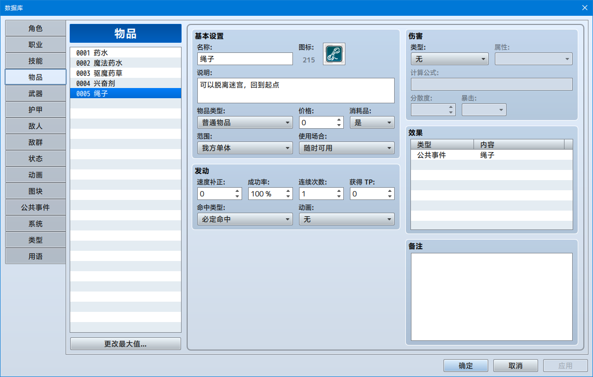Screen dimensions: 593x377
Task: Open the 使用场合 dropdown
Action: [347, 148]
